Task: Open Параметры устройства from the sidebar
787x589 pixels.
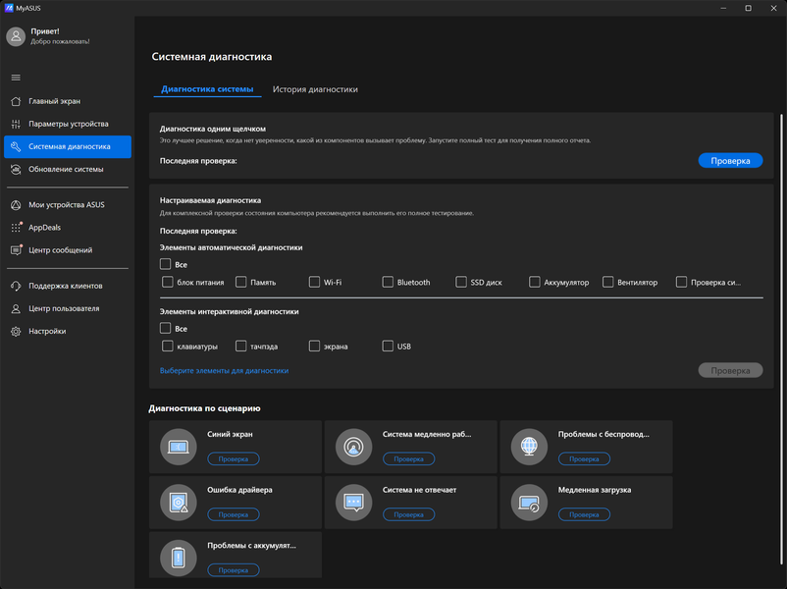Action: tap(68, 124)
